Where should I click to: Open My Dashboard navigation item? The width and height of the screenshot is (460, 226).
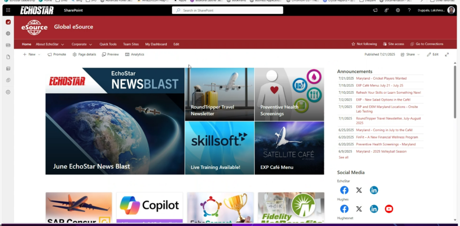tap(156, 44)
